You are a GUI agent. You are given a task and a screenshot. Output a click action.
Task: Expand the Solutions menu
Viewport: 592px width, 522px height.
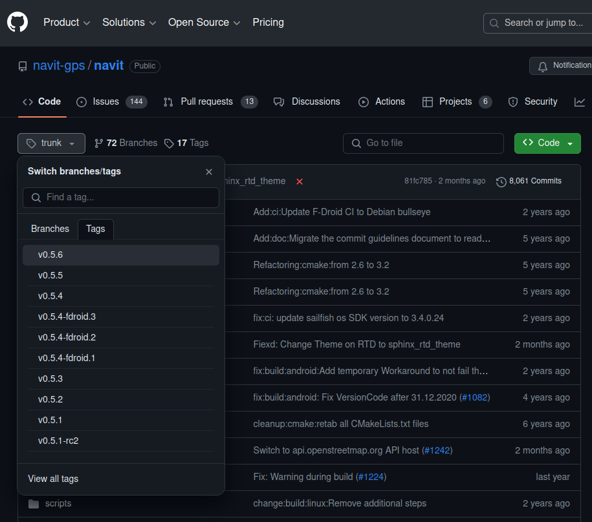pos(129,23)
